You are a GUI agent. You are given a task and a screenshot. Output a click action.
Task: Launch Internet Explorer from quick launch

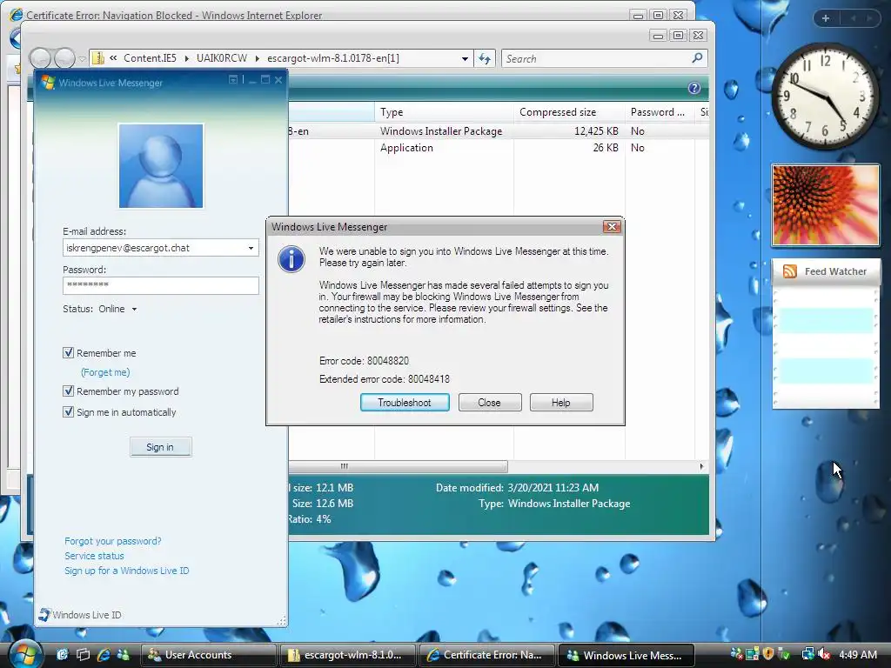pos(103,654)
